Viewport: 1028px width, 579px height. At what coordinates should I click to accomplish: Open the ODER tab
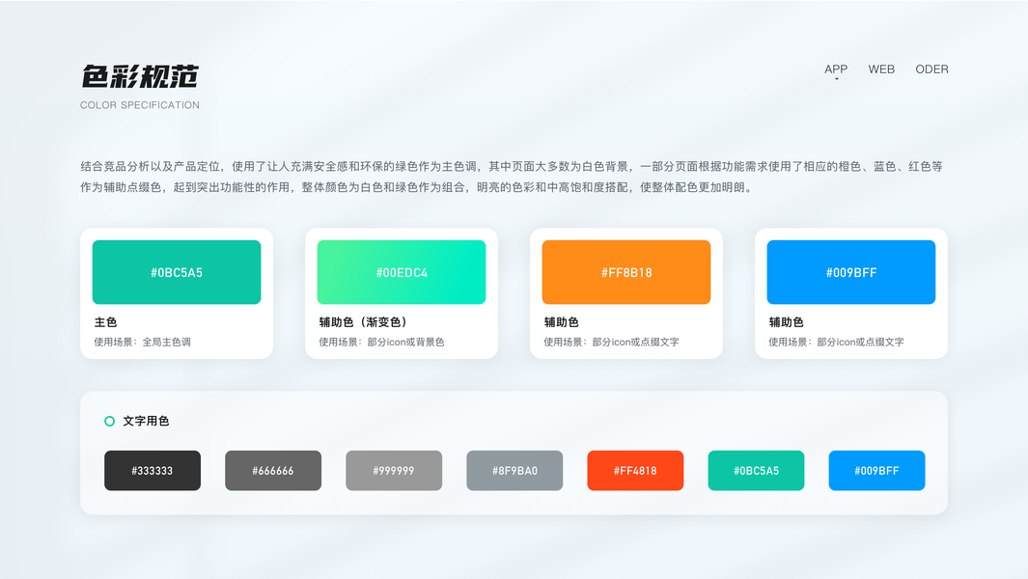(x=931, y=69)
